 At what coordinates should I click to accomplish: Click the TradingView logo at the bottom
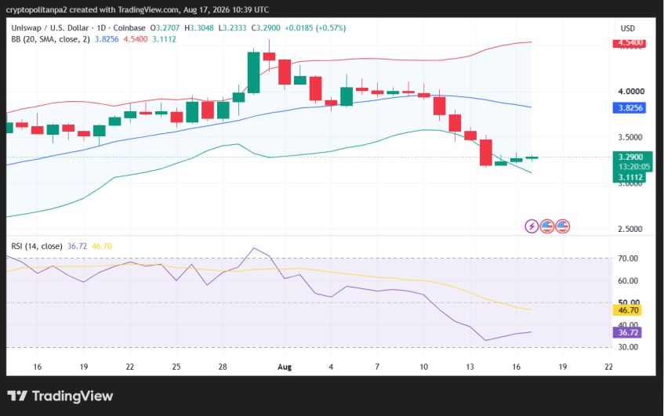[x=60, y=396]
